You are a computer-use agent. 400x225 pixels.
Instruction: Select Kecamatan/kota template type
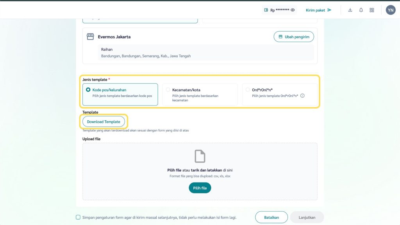coord(168,90)
